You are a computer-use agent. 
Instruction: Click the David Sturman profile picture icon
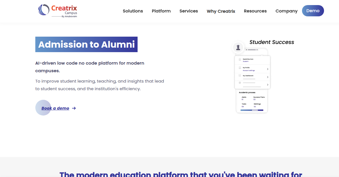tap(240, 60)
